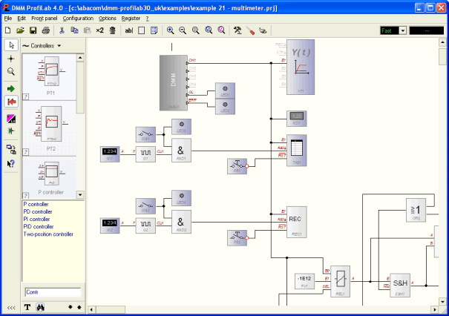Image resolution: width=449 pixels, height=316 pixels.
Task: Open help for PT1 component
Action: click(26, 96)
